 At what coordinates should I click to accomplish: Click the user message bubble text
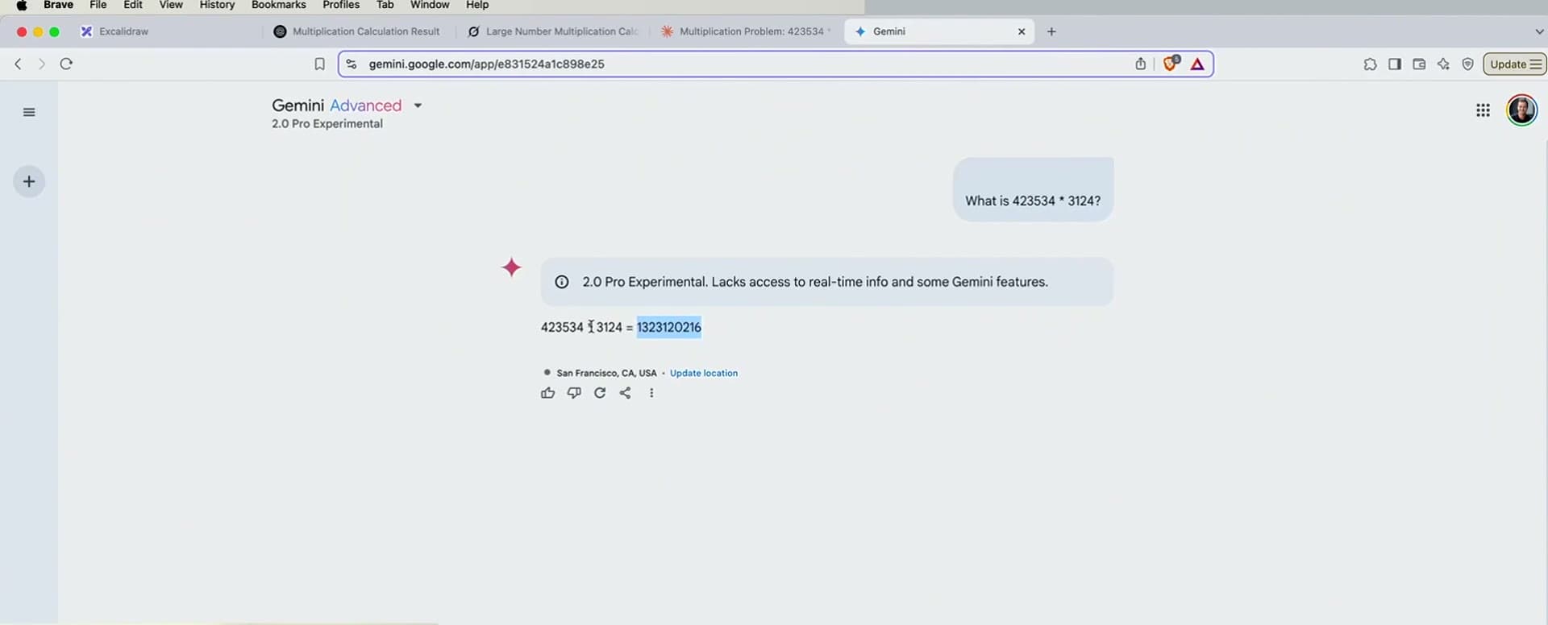(1033, 201)
